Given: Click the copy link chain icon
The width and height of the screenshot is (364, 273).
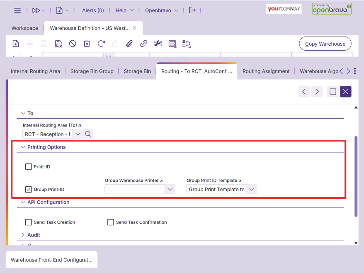Looking at the screenshot, I should 143,44.
